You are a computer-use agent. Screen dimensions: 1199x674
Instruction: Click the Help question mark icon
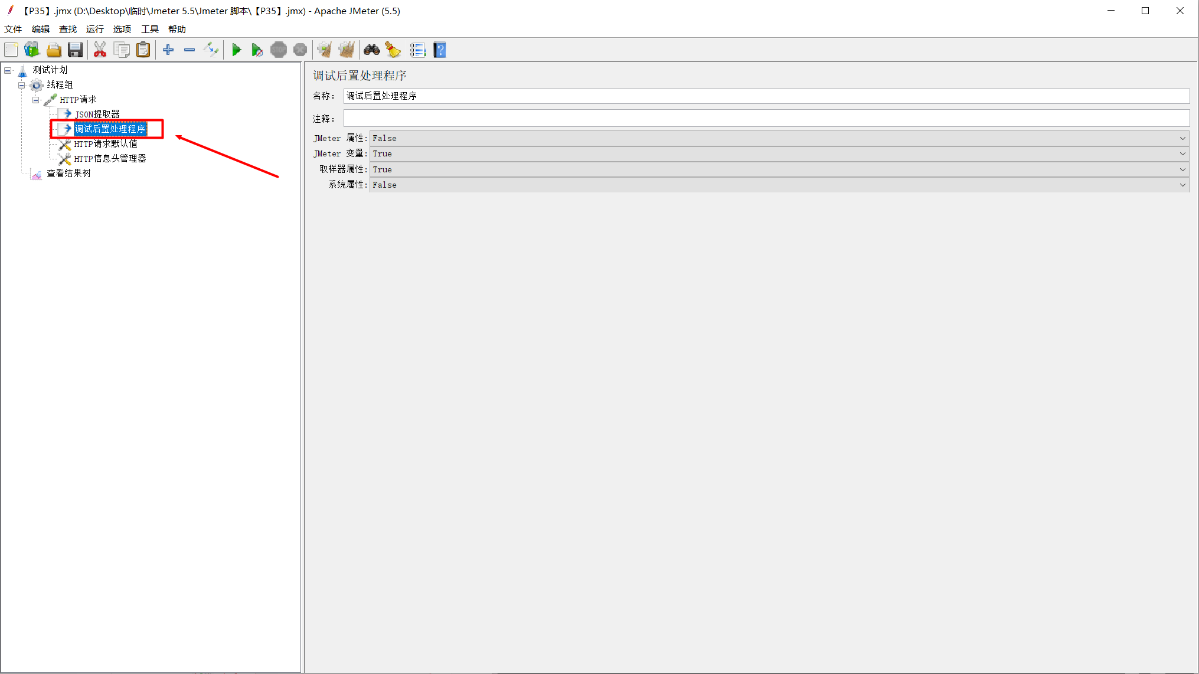click(x=440, y=50)
